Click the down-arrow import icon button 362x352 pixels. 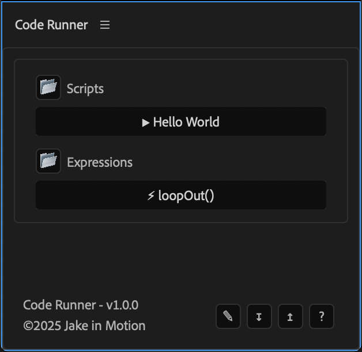[259, 316]
